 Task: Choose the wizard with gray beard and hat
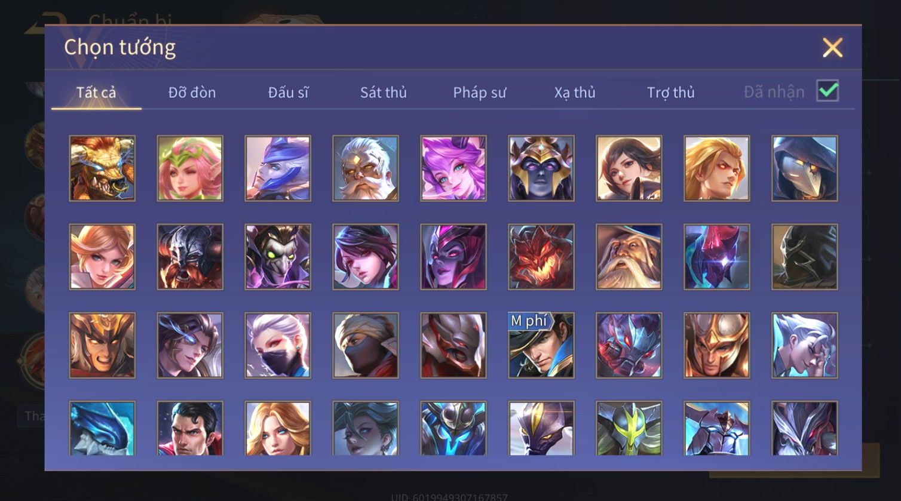pos(629,257)
